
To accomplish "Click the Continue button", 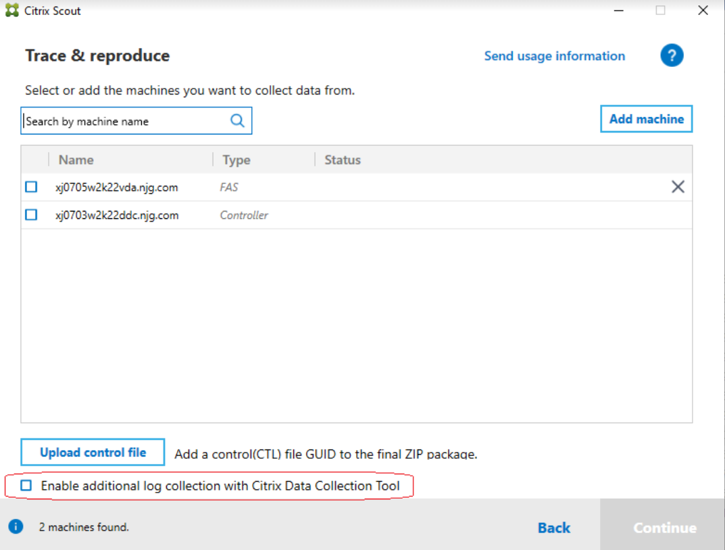I will pyautogui.click(x=663, y=527).
